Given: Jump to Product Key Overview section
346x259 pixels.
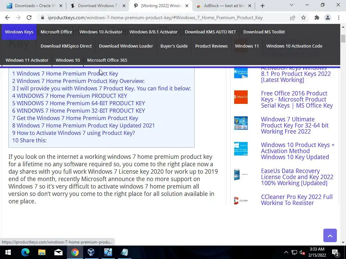Looking at the screenshot, I should click(x=78, y=81).
